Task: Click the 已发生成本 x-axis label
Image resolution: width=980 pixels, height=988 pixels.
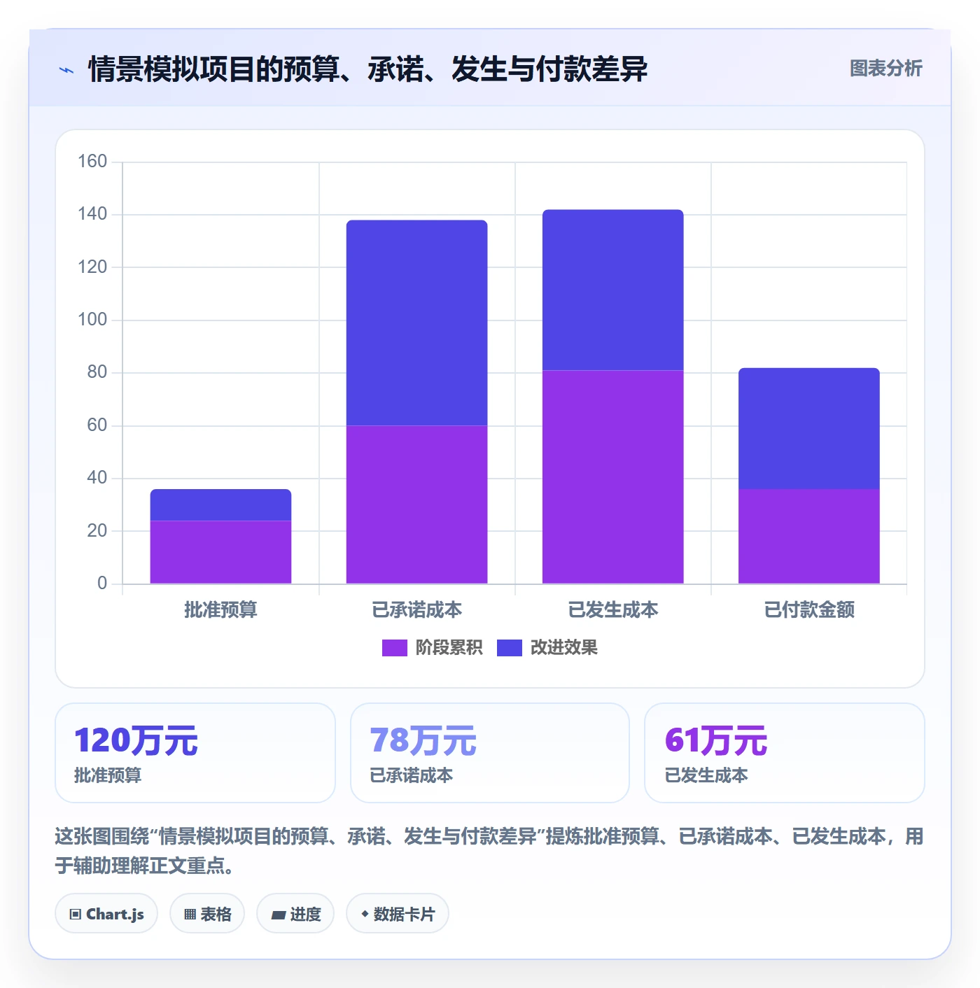Action: pos(612,609)
